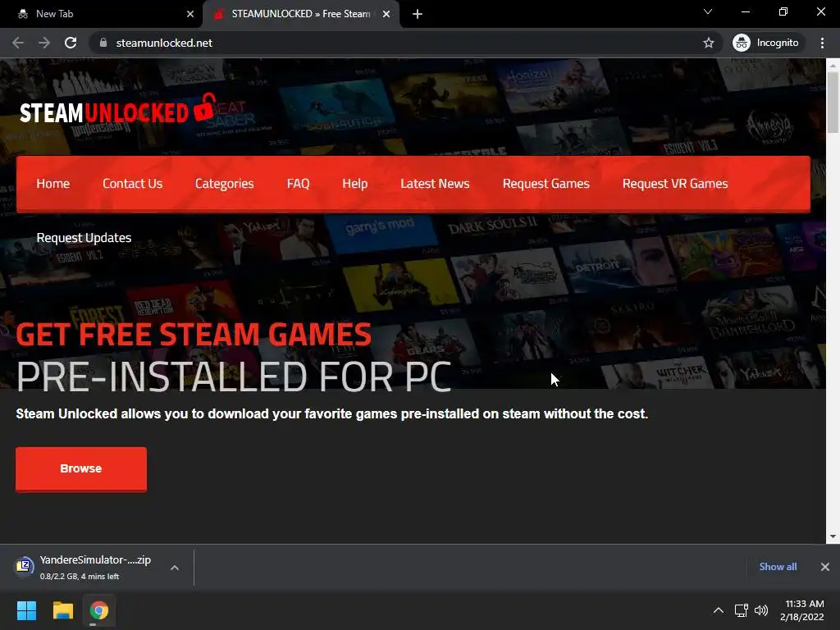Open the Request VR Games page

coord(675,184)
